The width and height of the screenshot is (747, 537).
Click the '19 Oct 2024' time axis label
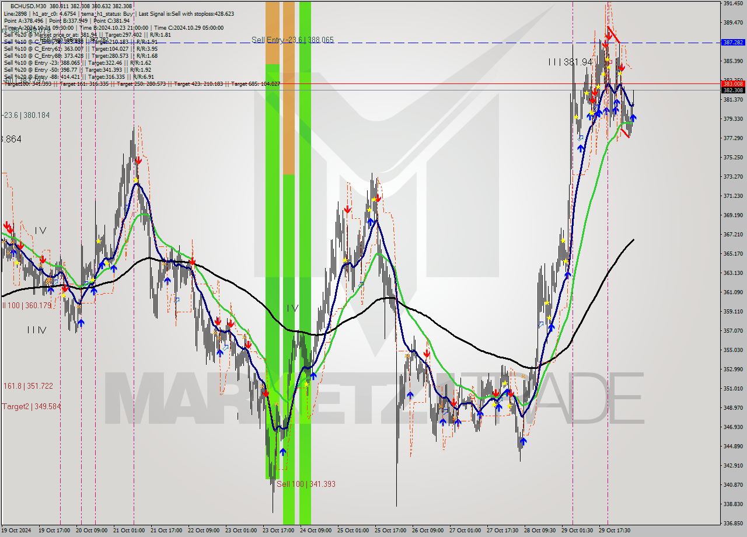pos(16,531)
